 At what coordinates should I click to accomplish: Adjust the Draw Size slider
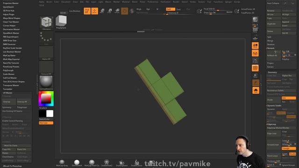218,13
